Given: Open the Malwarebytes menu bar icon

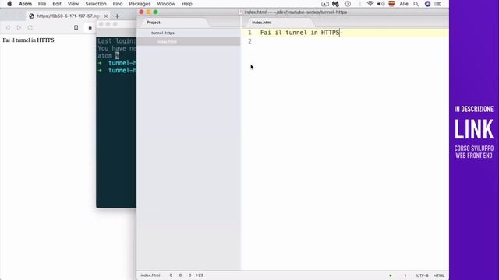Looking at the screenshot, I should (335, 4).
